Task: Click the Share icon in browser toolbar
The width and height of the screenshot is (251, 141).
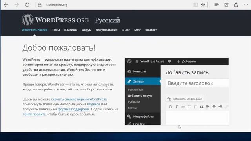Action: click(x=236, y=5)
